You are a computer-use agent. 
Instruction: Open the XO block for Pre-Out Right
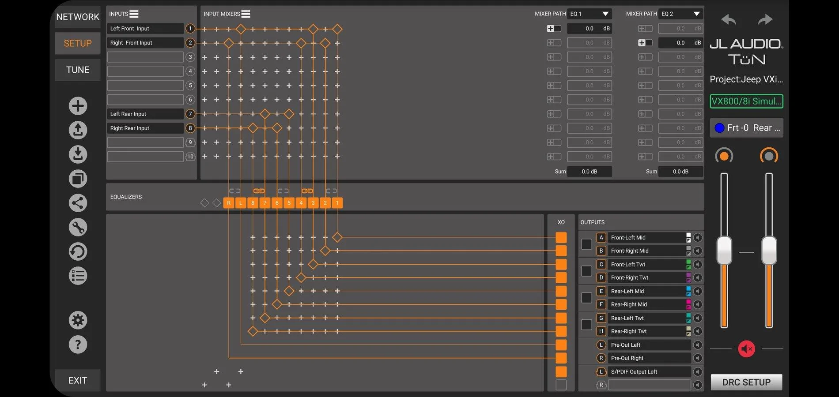click(x=561, y=358)
